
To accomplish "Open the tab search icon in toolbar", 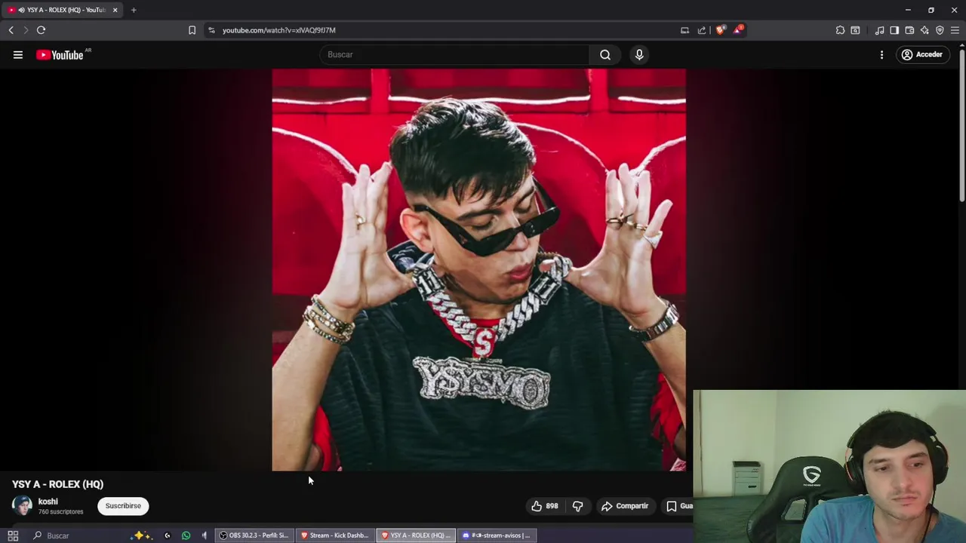I will (855, 30).
